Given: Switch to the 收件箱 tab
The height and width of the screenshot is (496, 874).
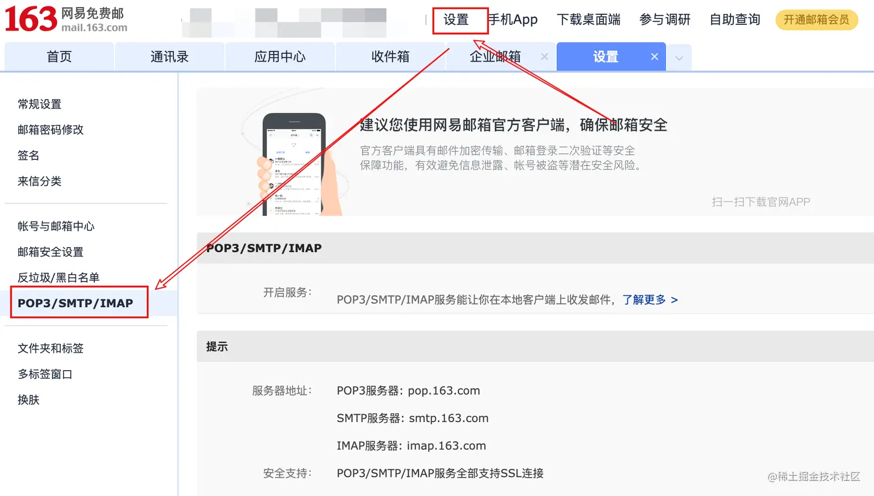Looking at the screenshot, I should tap(390, 57).
